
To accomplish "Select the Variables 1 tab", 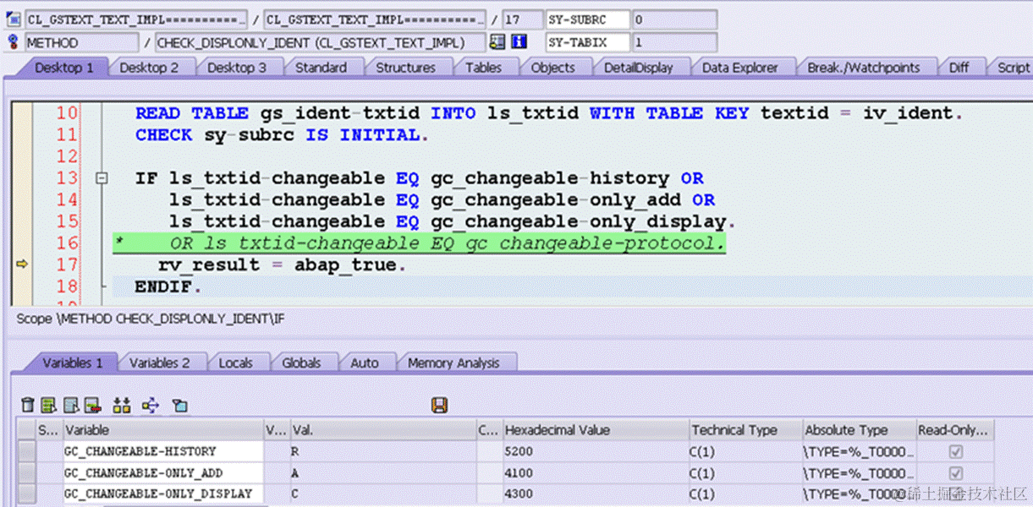I will click(73, 363).
